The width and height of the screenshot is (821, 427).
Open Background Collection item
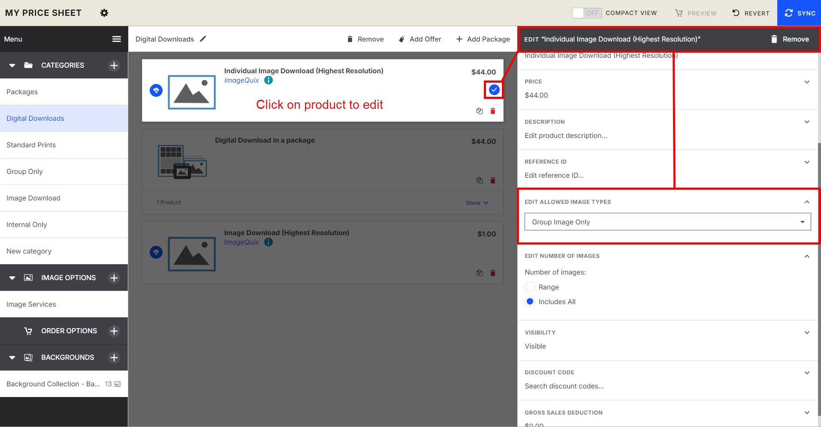[x=64, y=384]
